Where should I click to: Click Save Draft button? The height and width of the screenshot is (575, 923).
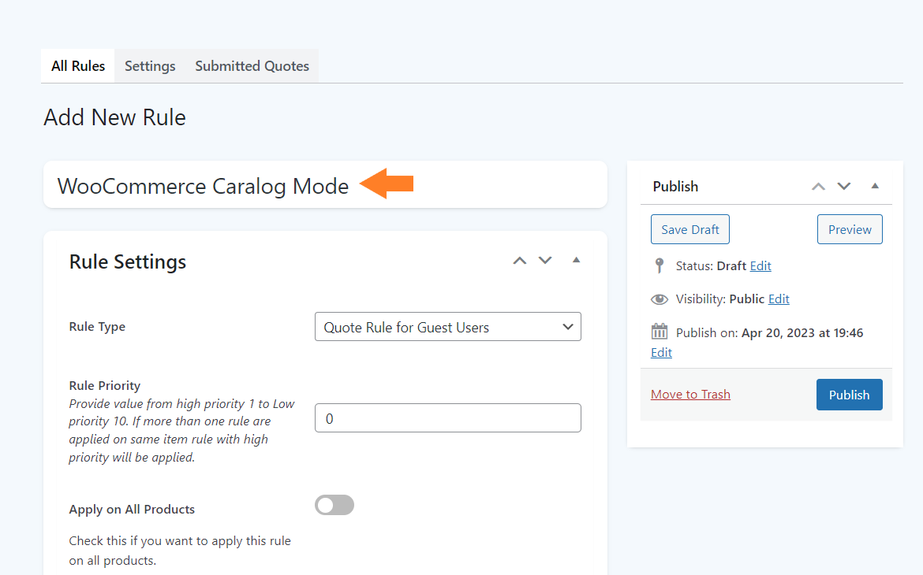pos(690,229)
